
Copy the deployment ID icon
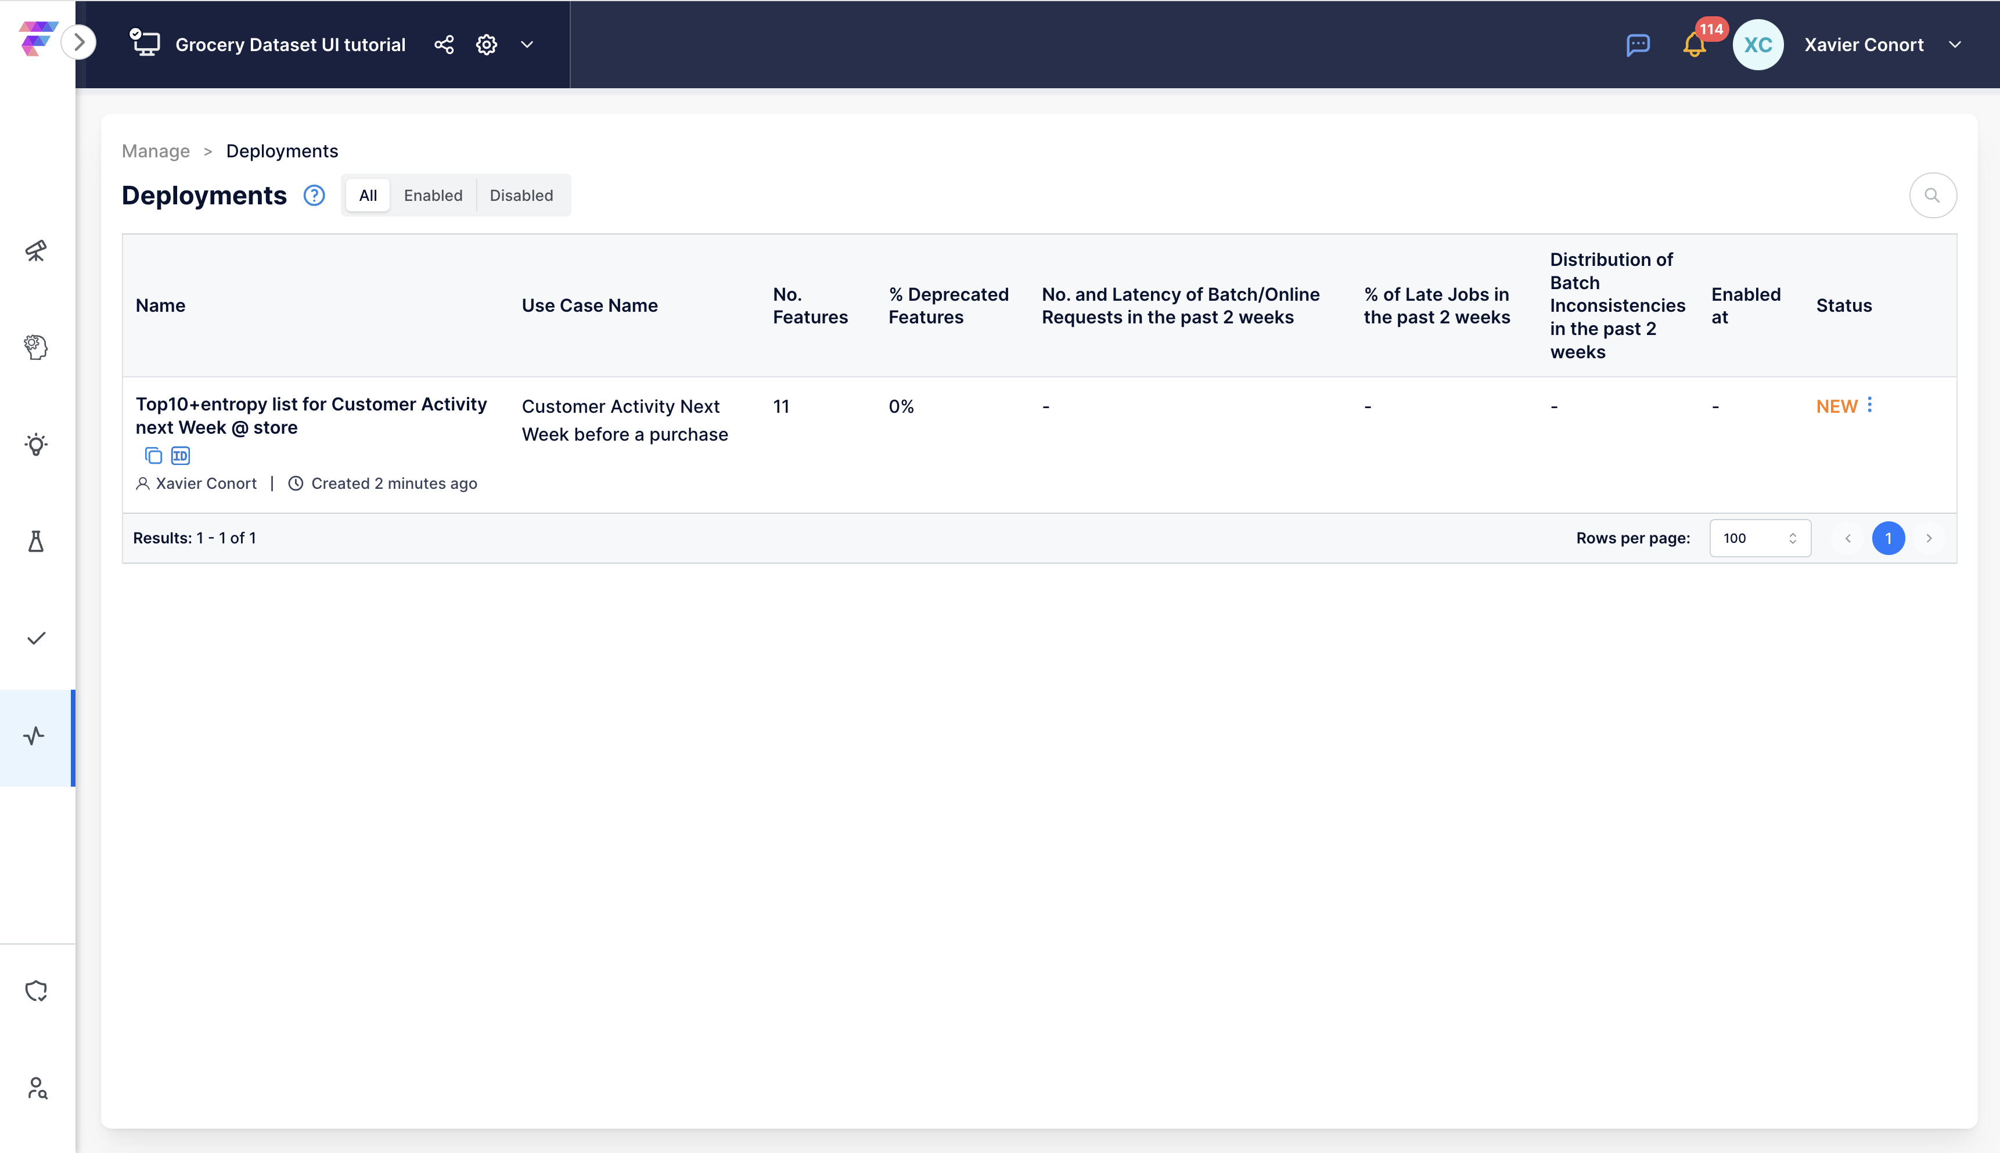coord(181,455)
